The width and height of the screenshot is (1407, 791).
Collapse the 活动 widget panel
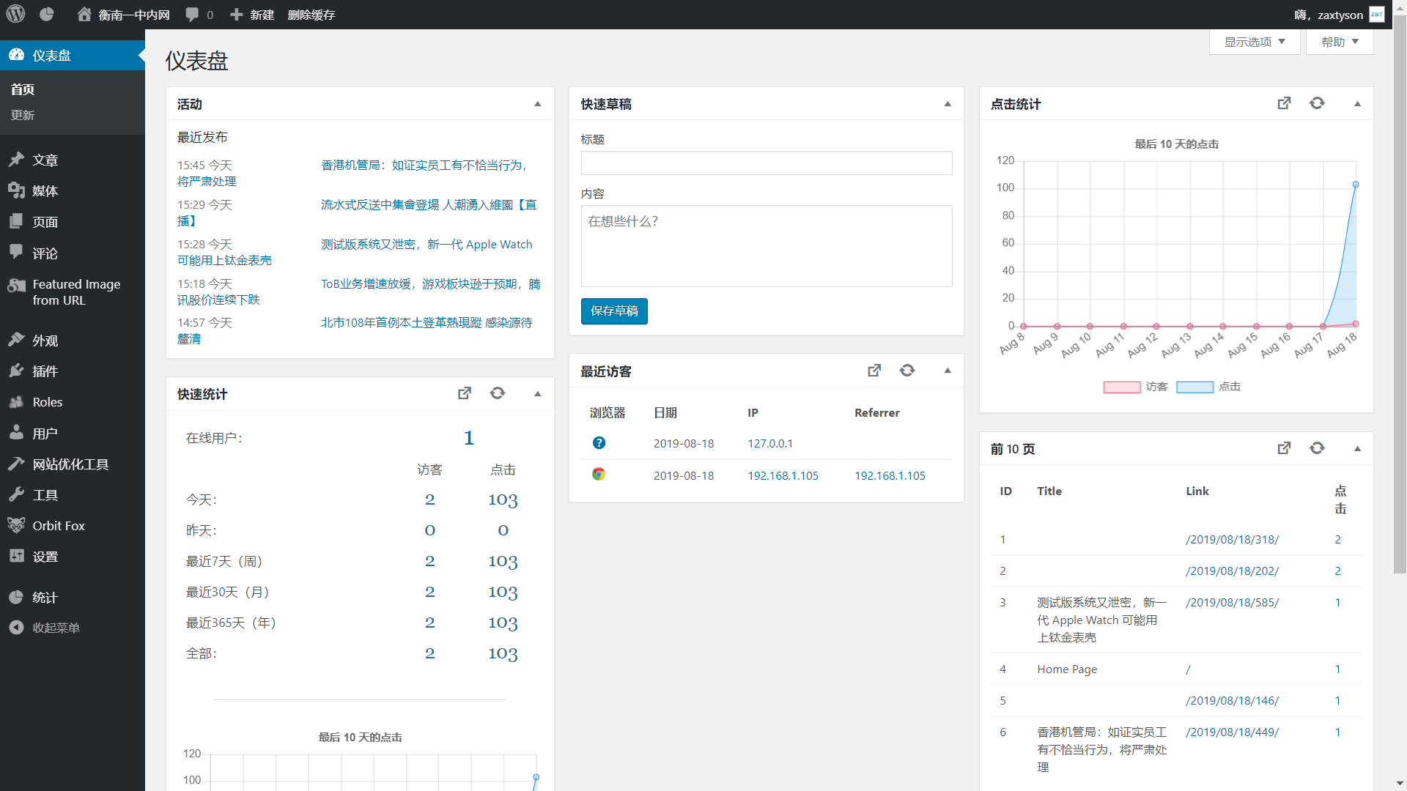click(x=537, y=104)
